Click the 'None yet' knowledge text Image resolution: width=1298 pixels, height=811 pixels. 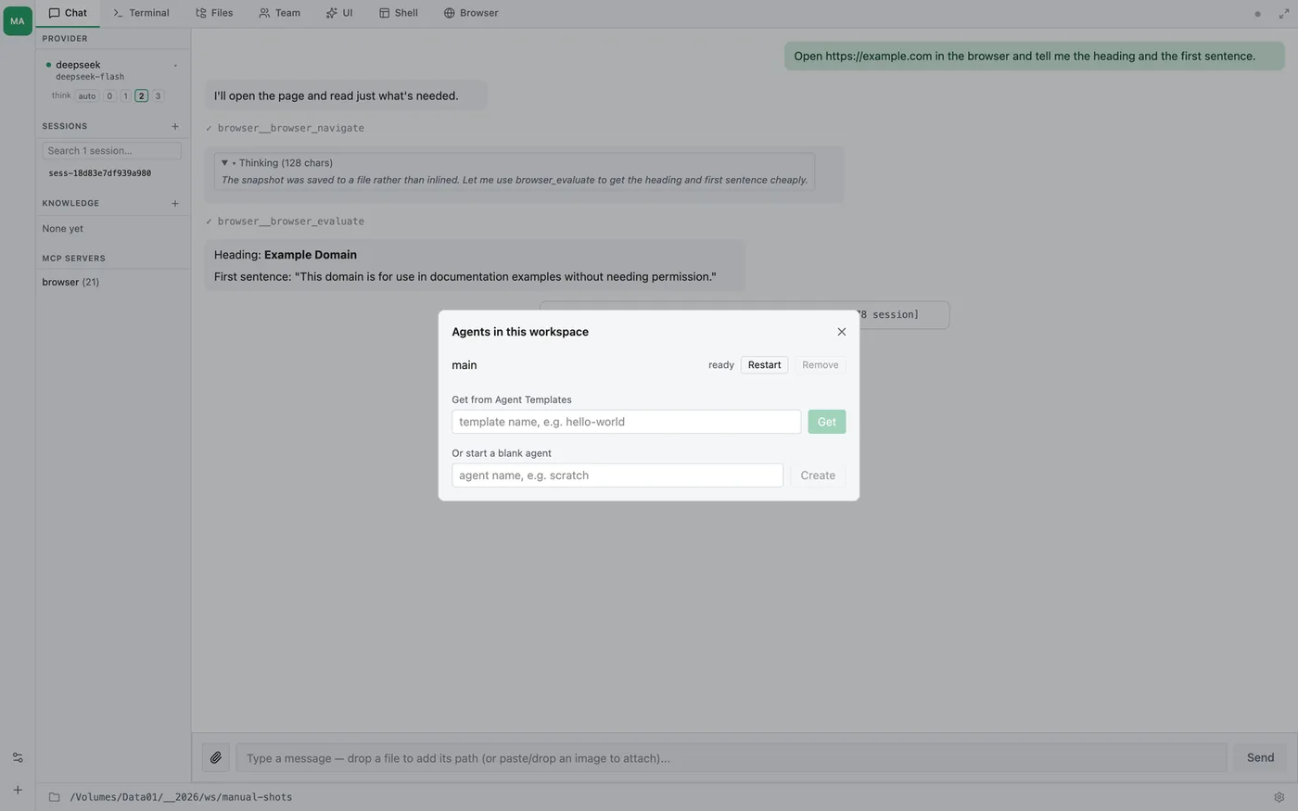pyautogui.click(x=62, y=228)
